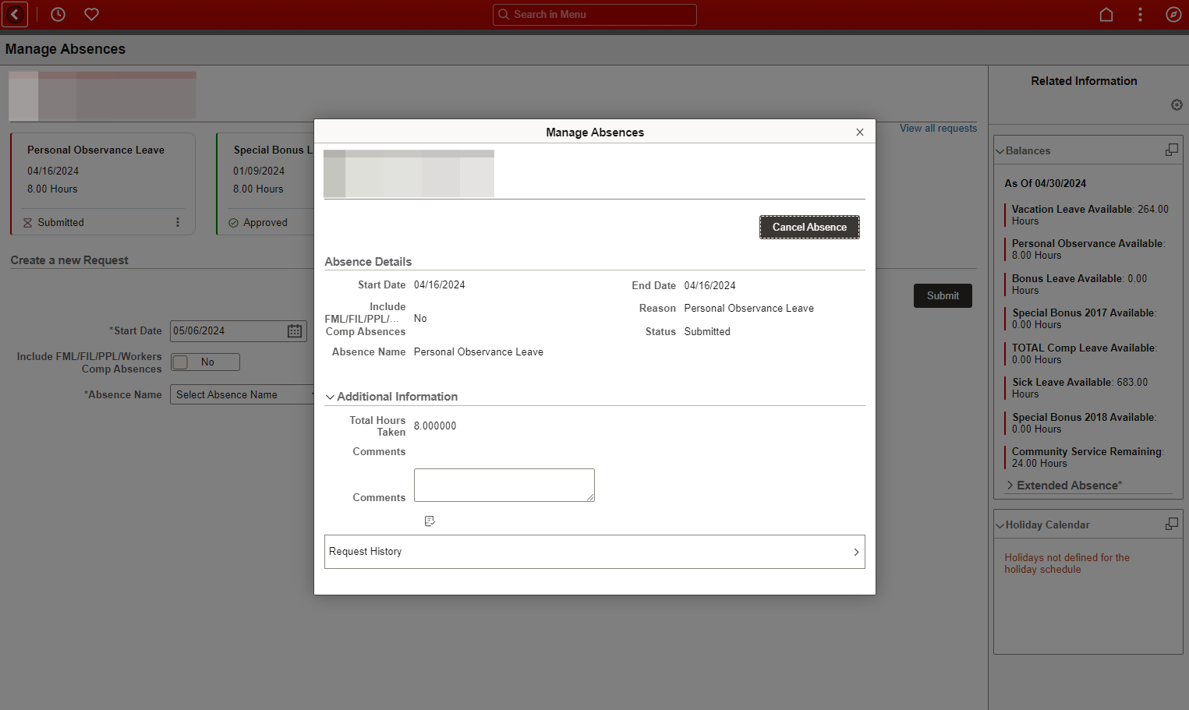Click Special Bonus 2017 Available entry
The image size is (1189, 710).
(x=1090, y=319)
